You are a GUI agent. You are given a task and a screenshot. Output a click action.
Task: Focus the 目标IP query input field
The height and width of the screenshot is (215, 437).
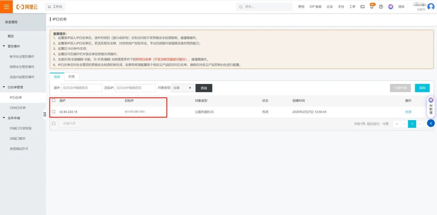[135, 88]
